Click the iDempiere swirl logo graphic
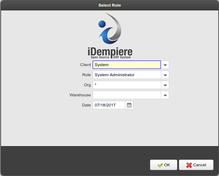 tap(110, 29)
